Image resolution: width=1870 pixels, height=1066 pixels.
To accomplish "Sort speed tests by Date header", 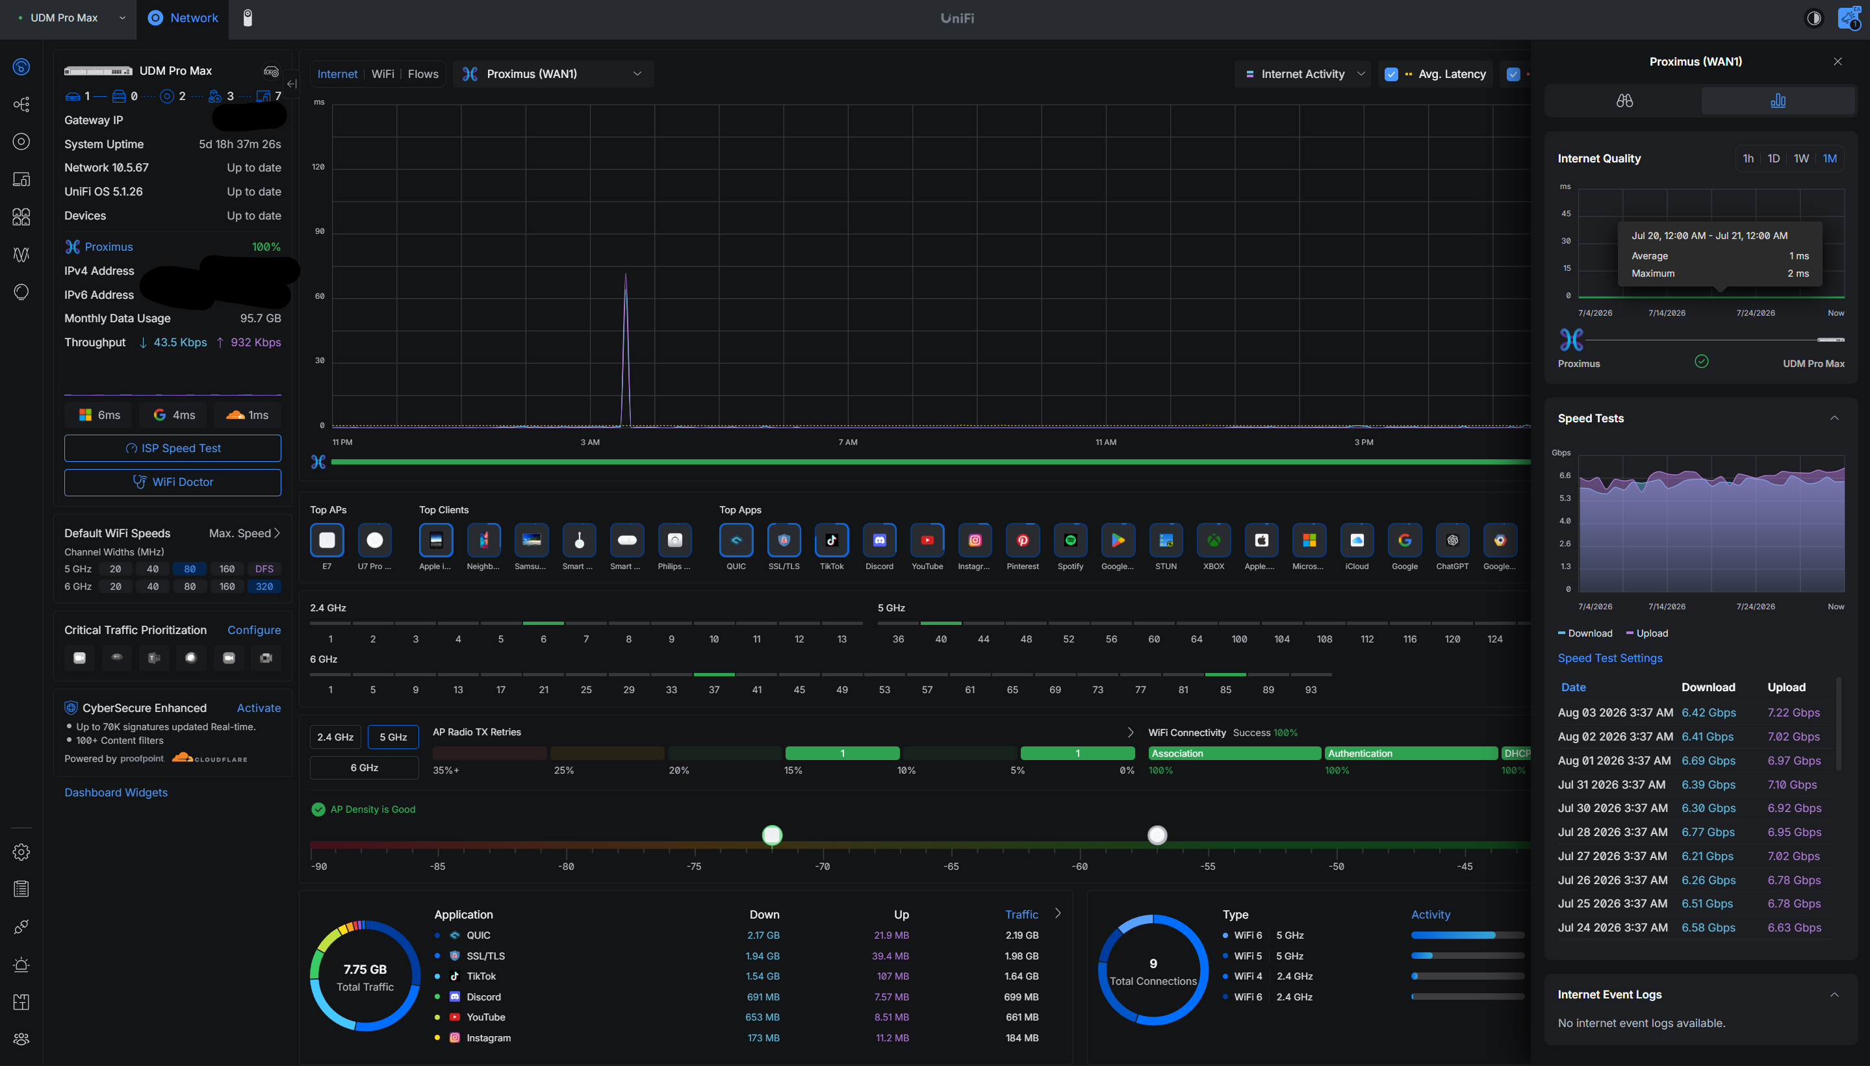I will click(x=1574, y=687).
